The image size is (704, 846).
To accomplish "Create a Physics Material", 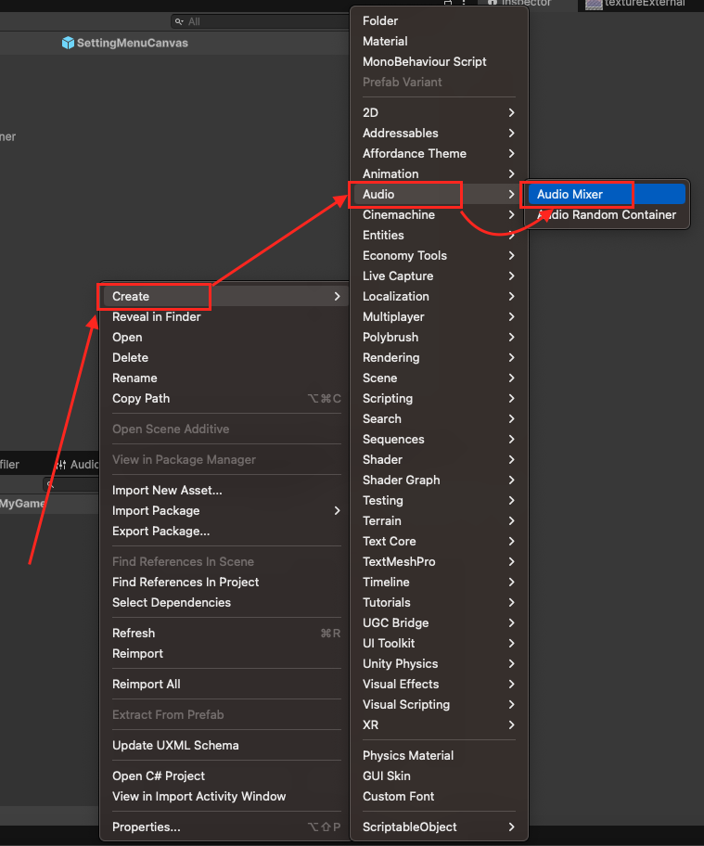I will [439, 756].
